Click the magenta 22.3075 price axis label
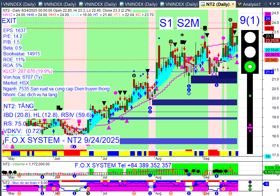Screen dimensions: 280x196 click(272, 55)
